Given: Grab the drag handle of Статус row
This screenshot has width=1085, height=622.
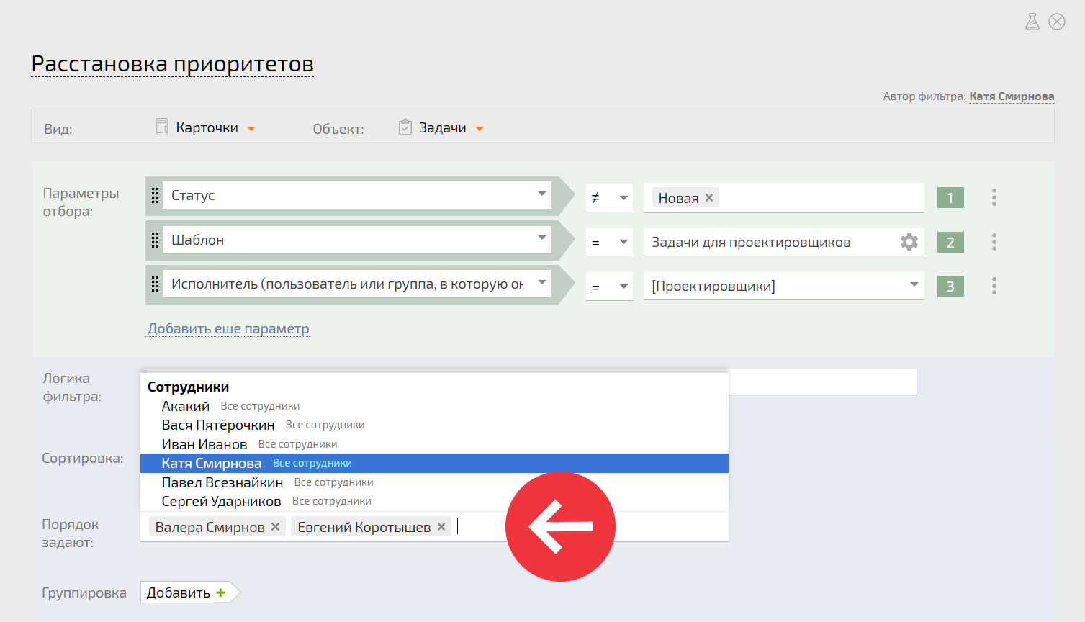Looking at the screenshot, I should coord(155,196).
